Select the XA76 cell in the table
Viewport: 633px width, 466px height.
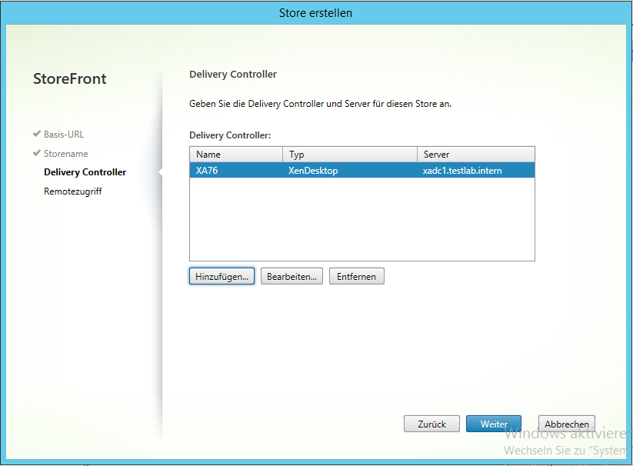pyautogui.click(x=207, y=170)
